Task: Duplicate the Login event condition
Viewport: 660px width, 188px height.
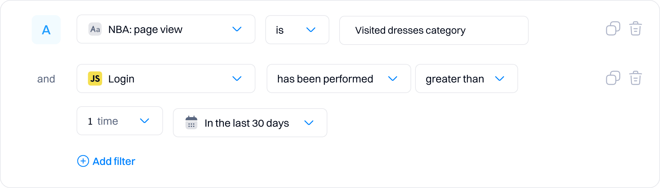Action: click(x=613, y=78)
